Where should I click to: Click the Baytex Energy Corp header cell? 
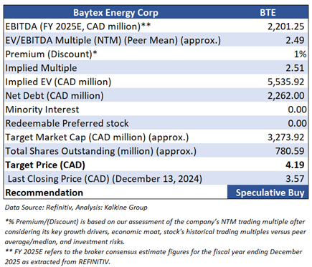115,12
